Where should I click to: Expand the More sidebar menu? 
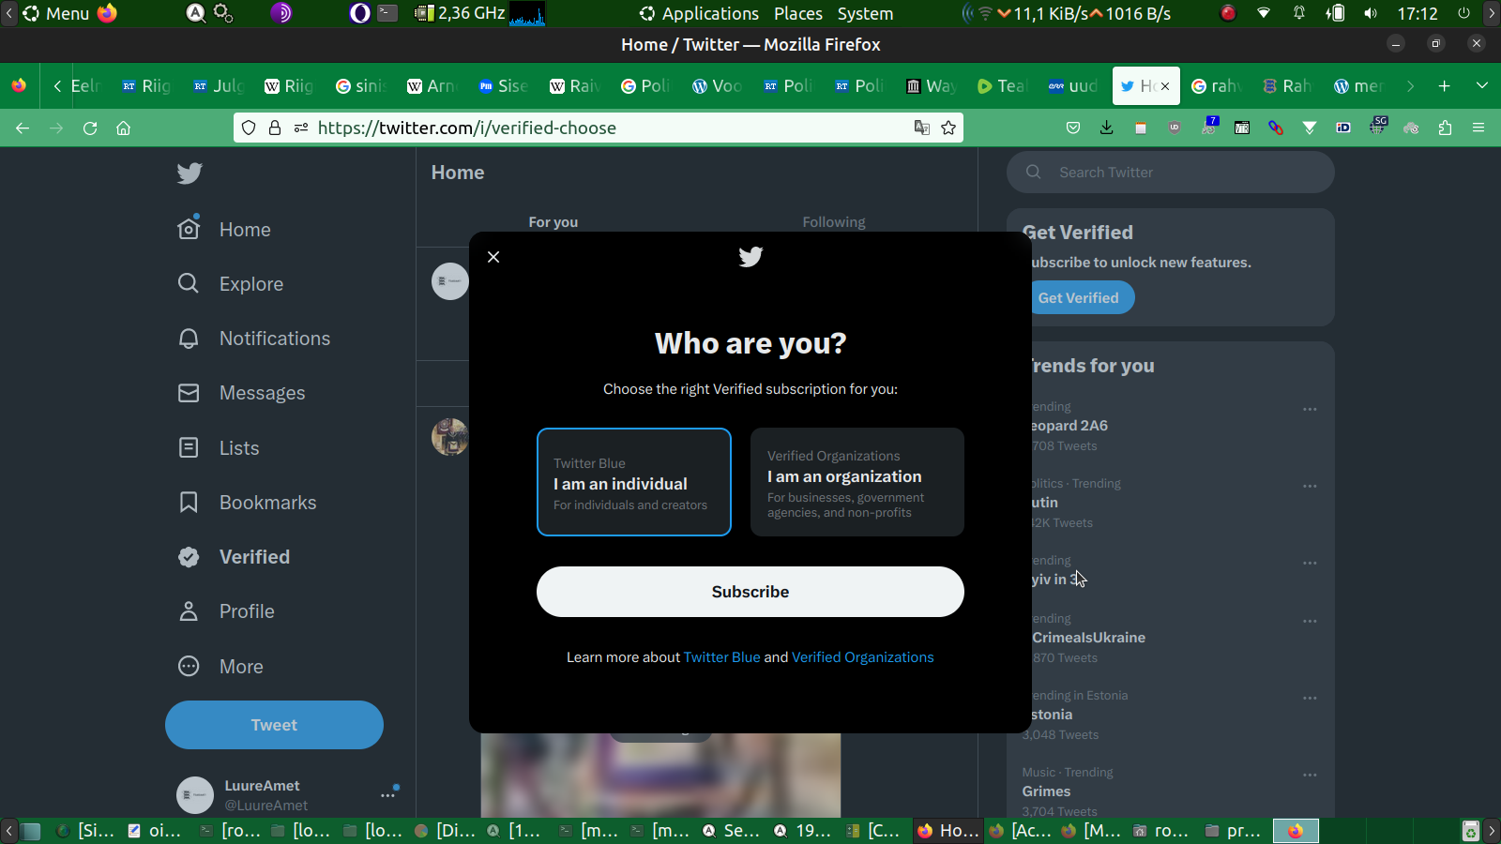coord(221,667)
